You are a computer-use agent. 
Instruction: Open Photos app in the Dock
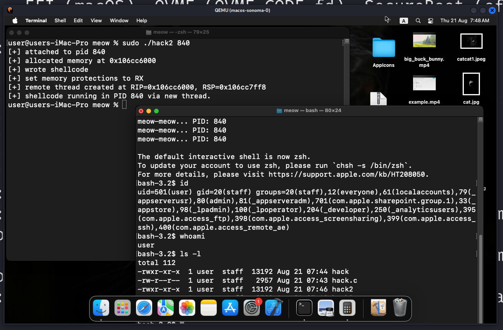point(187,308)
